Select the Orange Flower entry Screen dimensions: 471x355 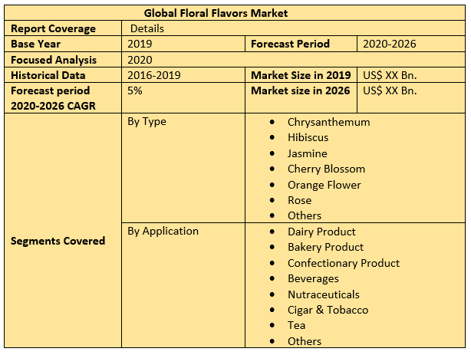pos(324,185)
